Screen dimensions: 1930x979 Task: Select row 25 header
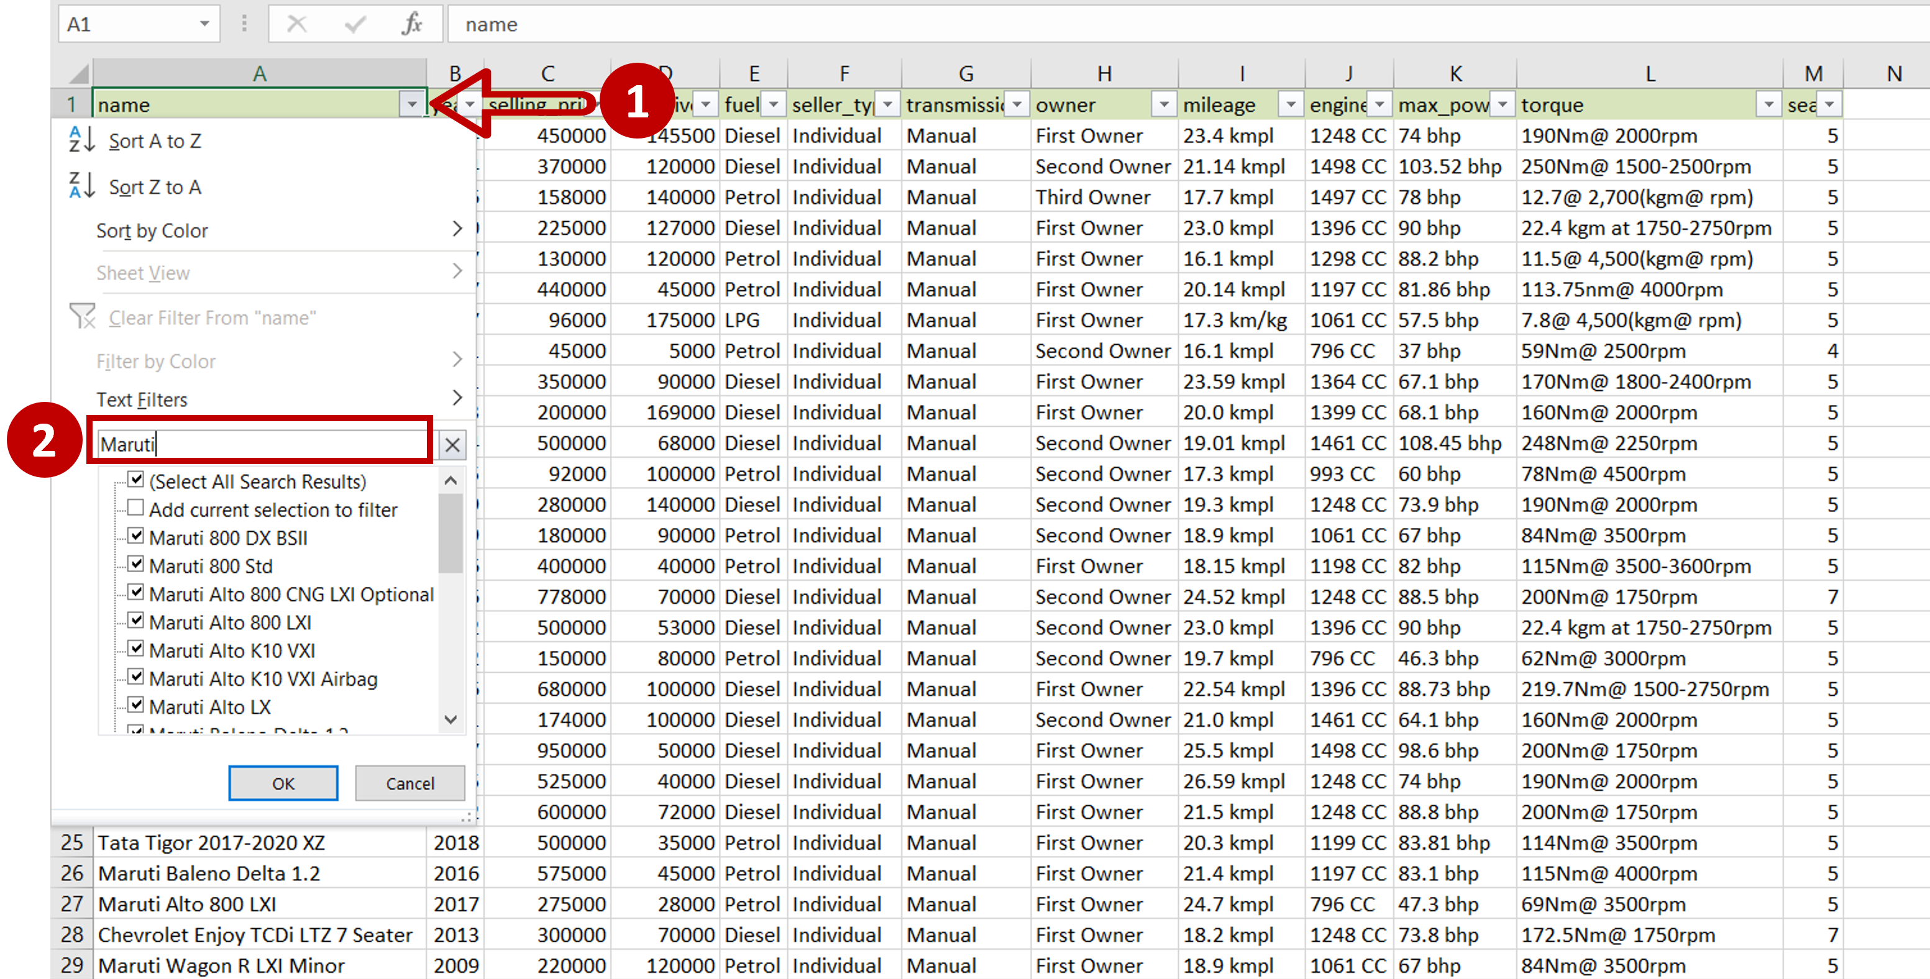72,843
